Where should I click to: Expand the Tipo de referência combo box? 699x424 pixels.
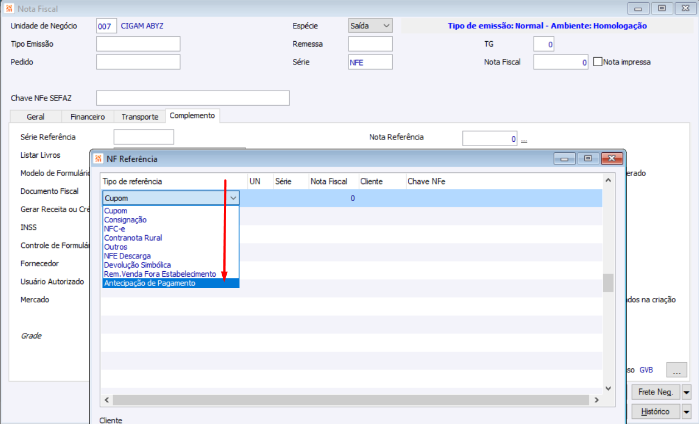(x=233, y=198)
